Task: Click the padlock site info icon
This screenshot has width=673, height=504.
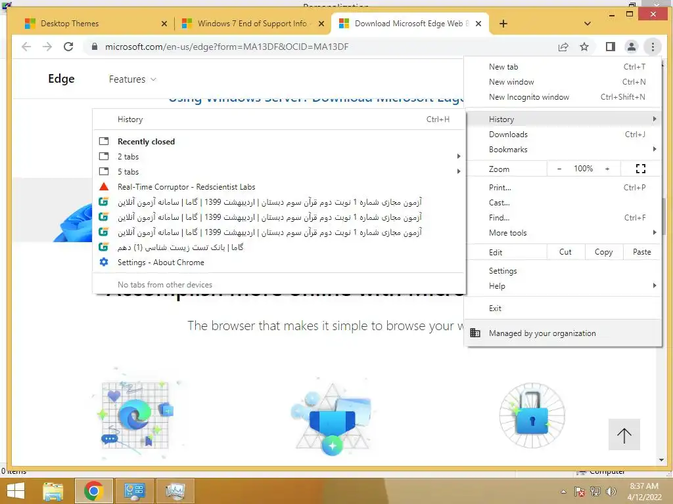Action: [x=95, y=47]
